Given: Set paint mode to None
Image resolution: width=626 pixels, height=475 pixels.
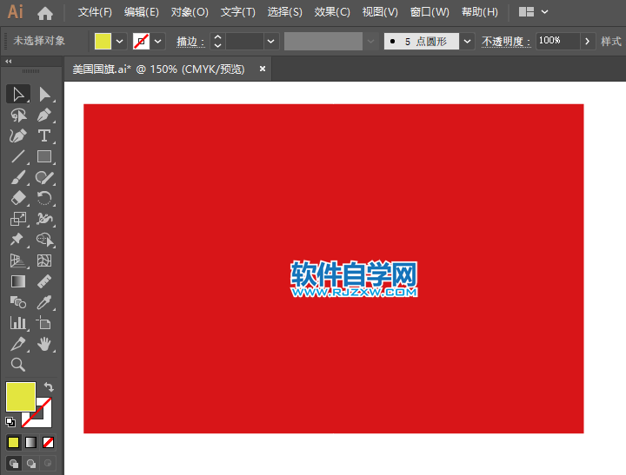Looking at the screenshot, I should click(x=49, y=442).
